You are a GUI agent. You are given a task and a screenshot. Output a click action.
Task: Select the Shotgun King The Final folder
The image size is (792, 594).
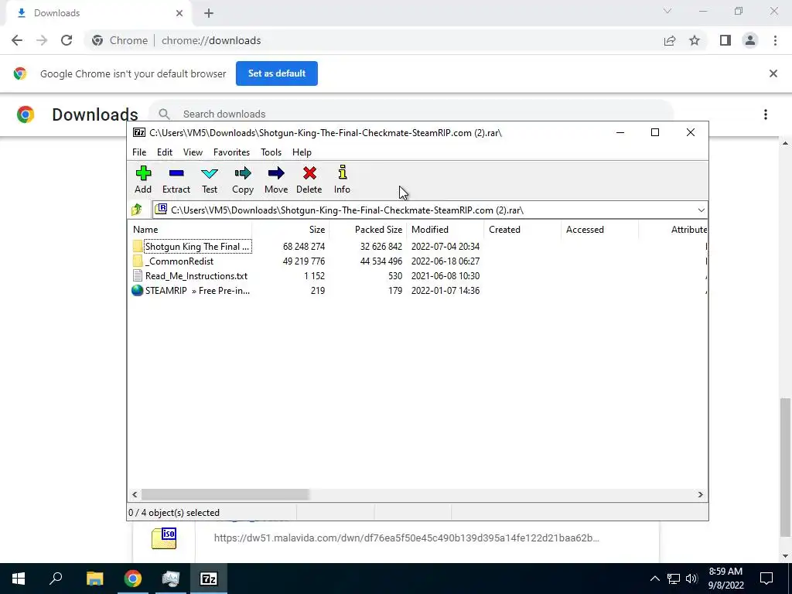tap(197, 247)
